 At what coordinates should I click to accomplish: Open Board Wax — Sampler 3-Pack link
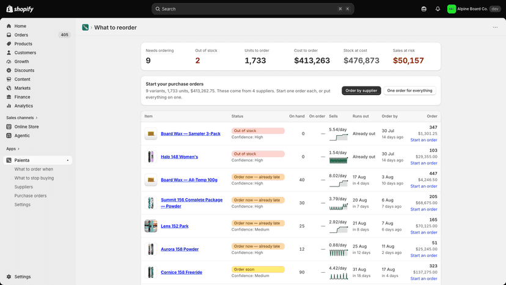(x=191, y=133)
